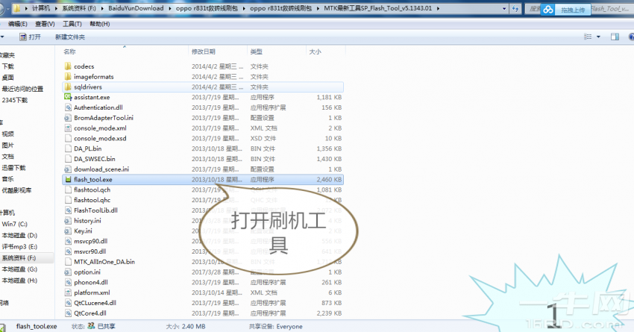634x332 pixels.
Task: Click the Authentication.dll file icon
Action: (x=68, y=107)
